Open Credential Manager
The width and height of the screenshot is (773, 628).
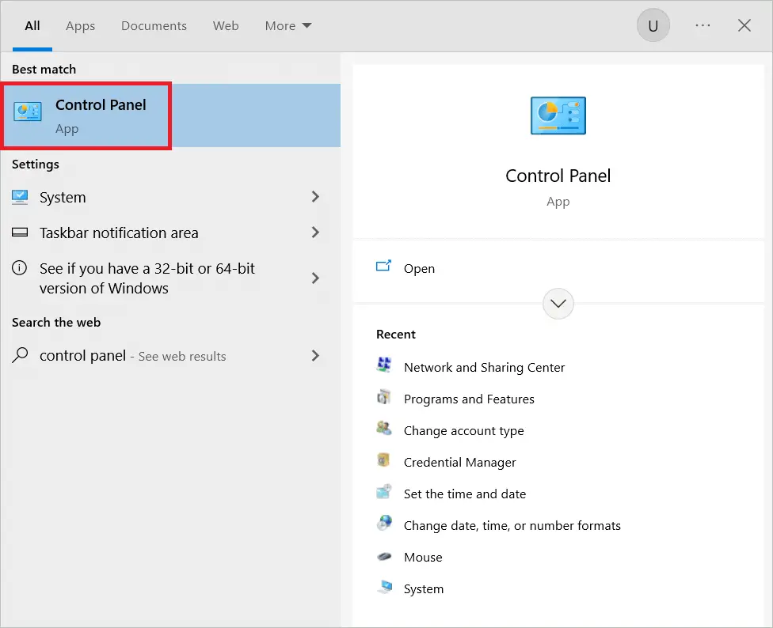(x=459, y=462)
